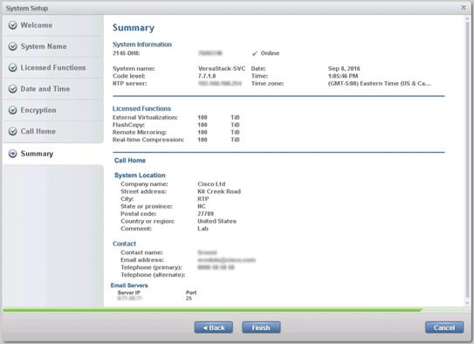Viewport: 474px width, 344px height.
Task: Click the 2145-DH8 label
Action: pyautogui.click(x=126, y=53)
